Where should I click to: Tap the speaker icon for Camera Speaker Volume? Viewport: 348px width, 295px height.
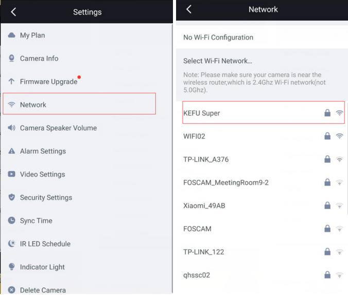coord(11,128)
